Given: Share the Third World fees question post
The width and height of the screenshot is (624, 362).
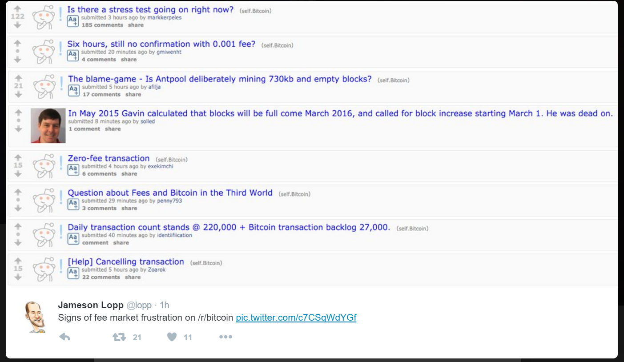Looking at the screenshot, I should [129, 208].
